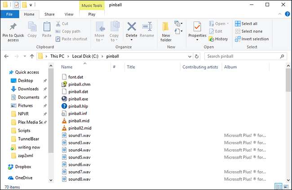This screenshot has width=292, height=190.
Task: Click the Search pinball input box
Action: [242, 57]
